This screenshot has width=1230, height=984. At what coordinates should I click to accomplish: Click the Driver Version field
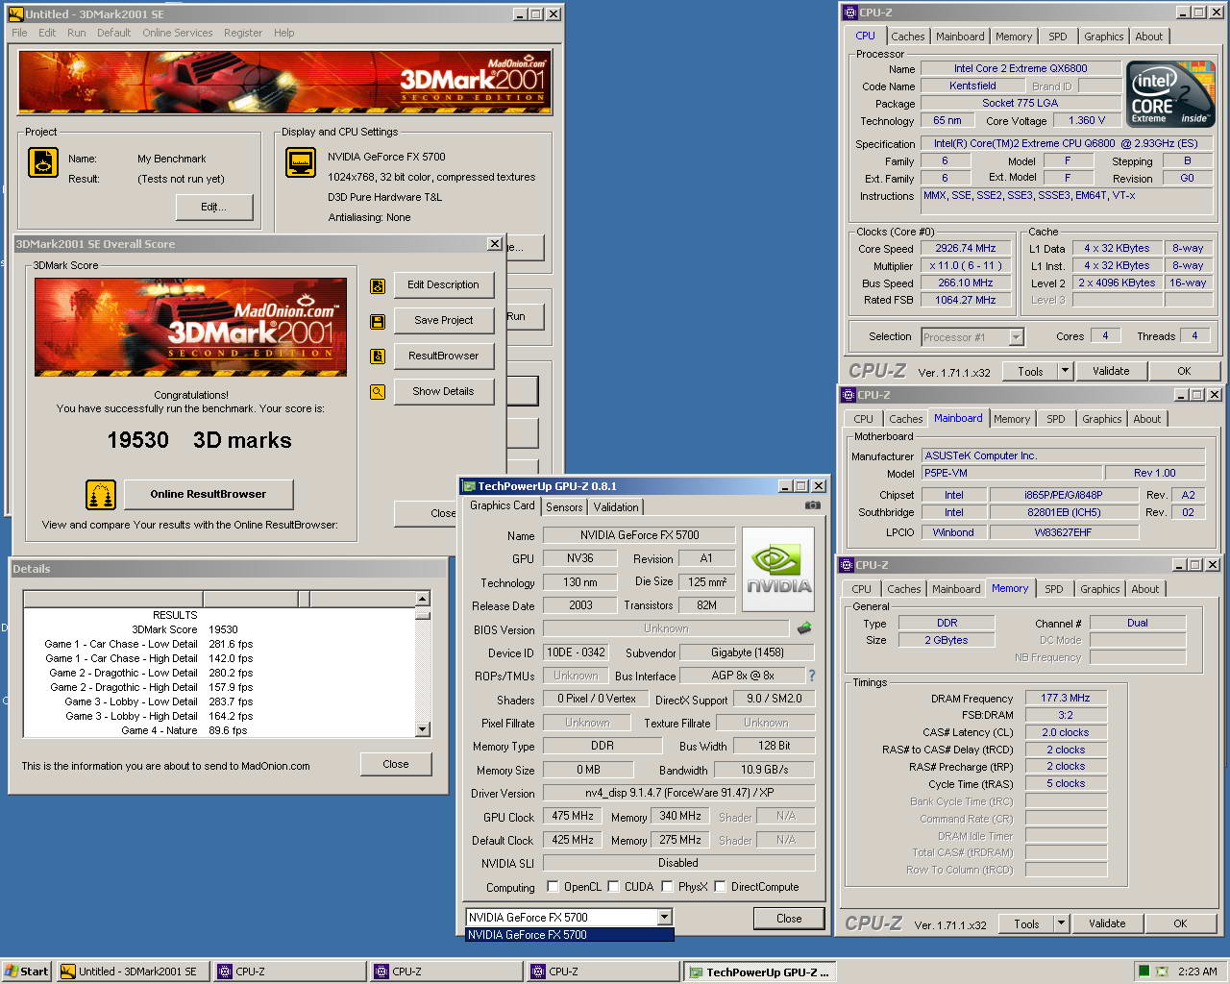pyautogui.click(x=678, y=793)
